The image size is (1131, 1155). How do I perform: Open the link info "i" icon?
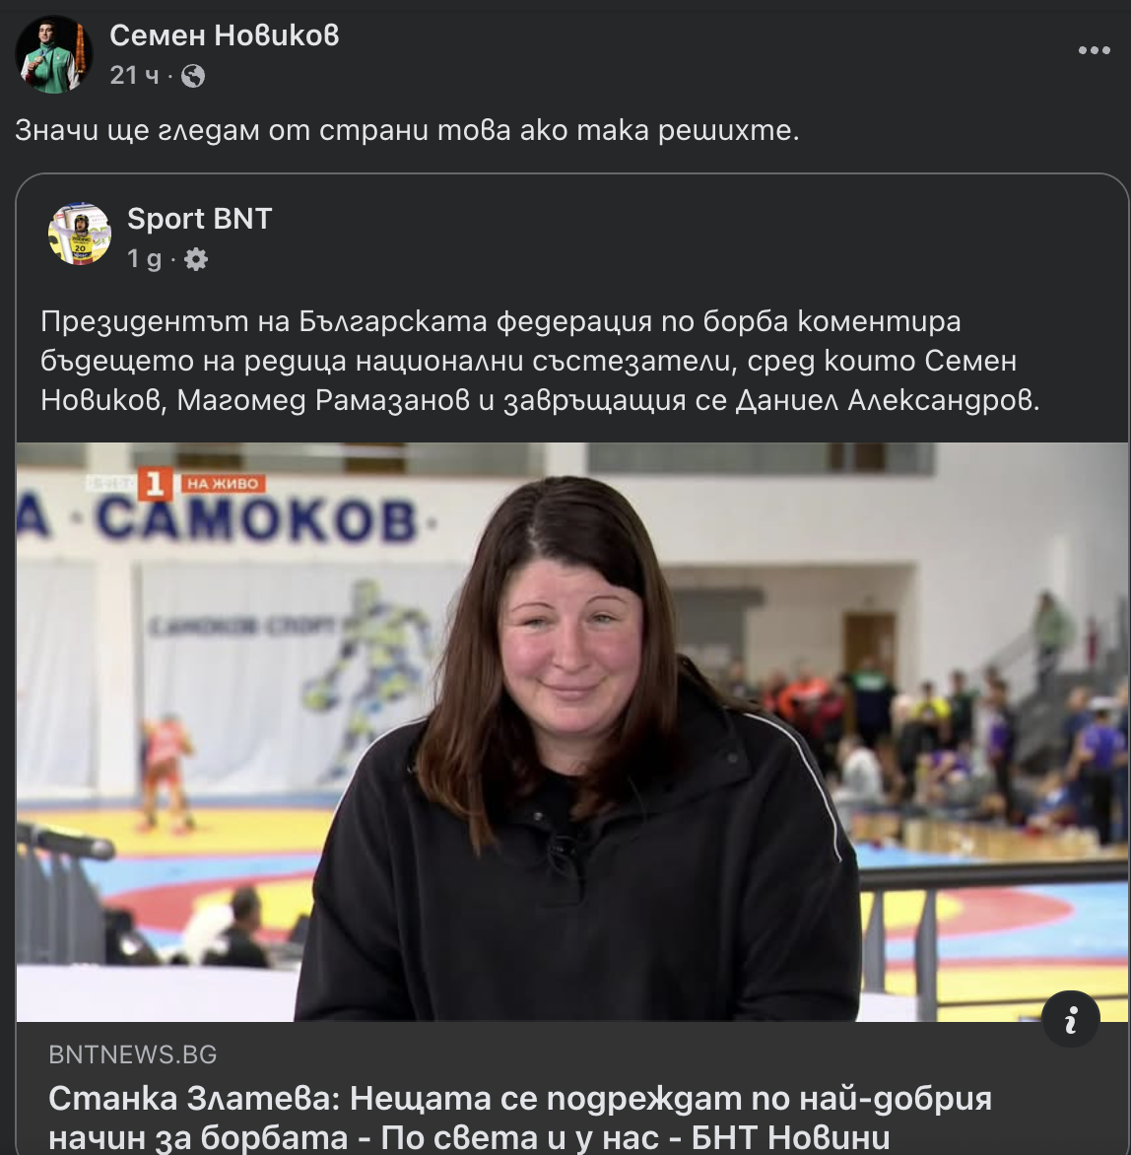click(x=1071, y=1020)
